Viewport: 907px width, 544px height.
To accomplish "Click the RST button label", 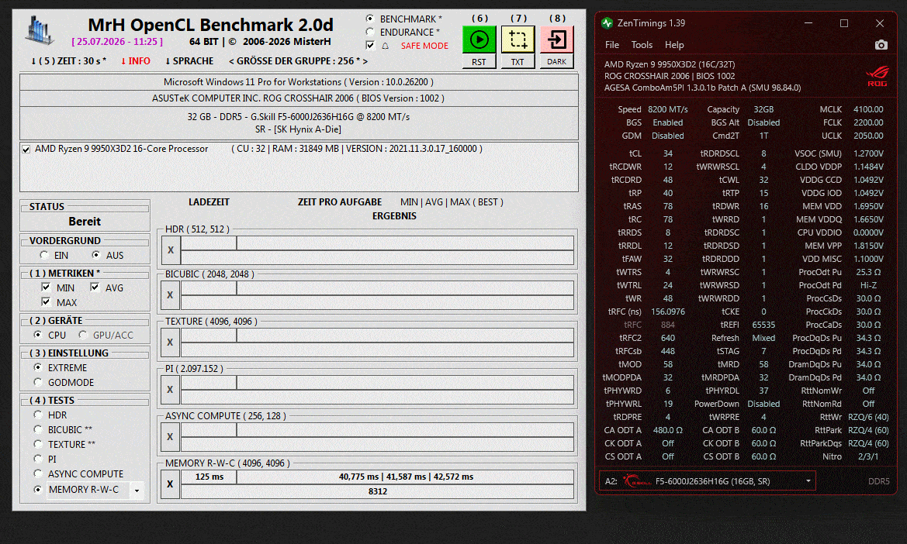I will [x=479, y=62].
